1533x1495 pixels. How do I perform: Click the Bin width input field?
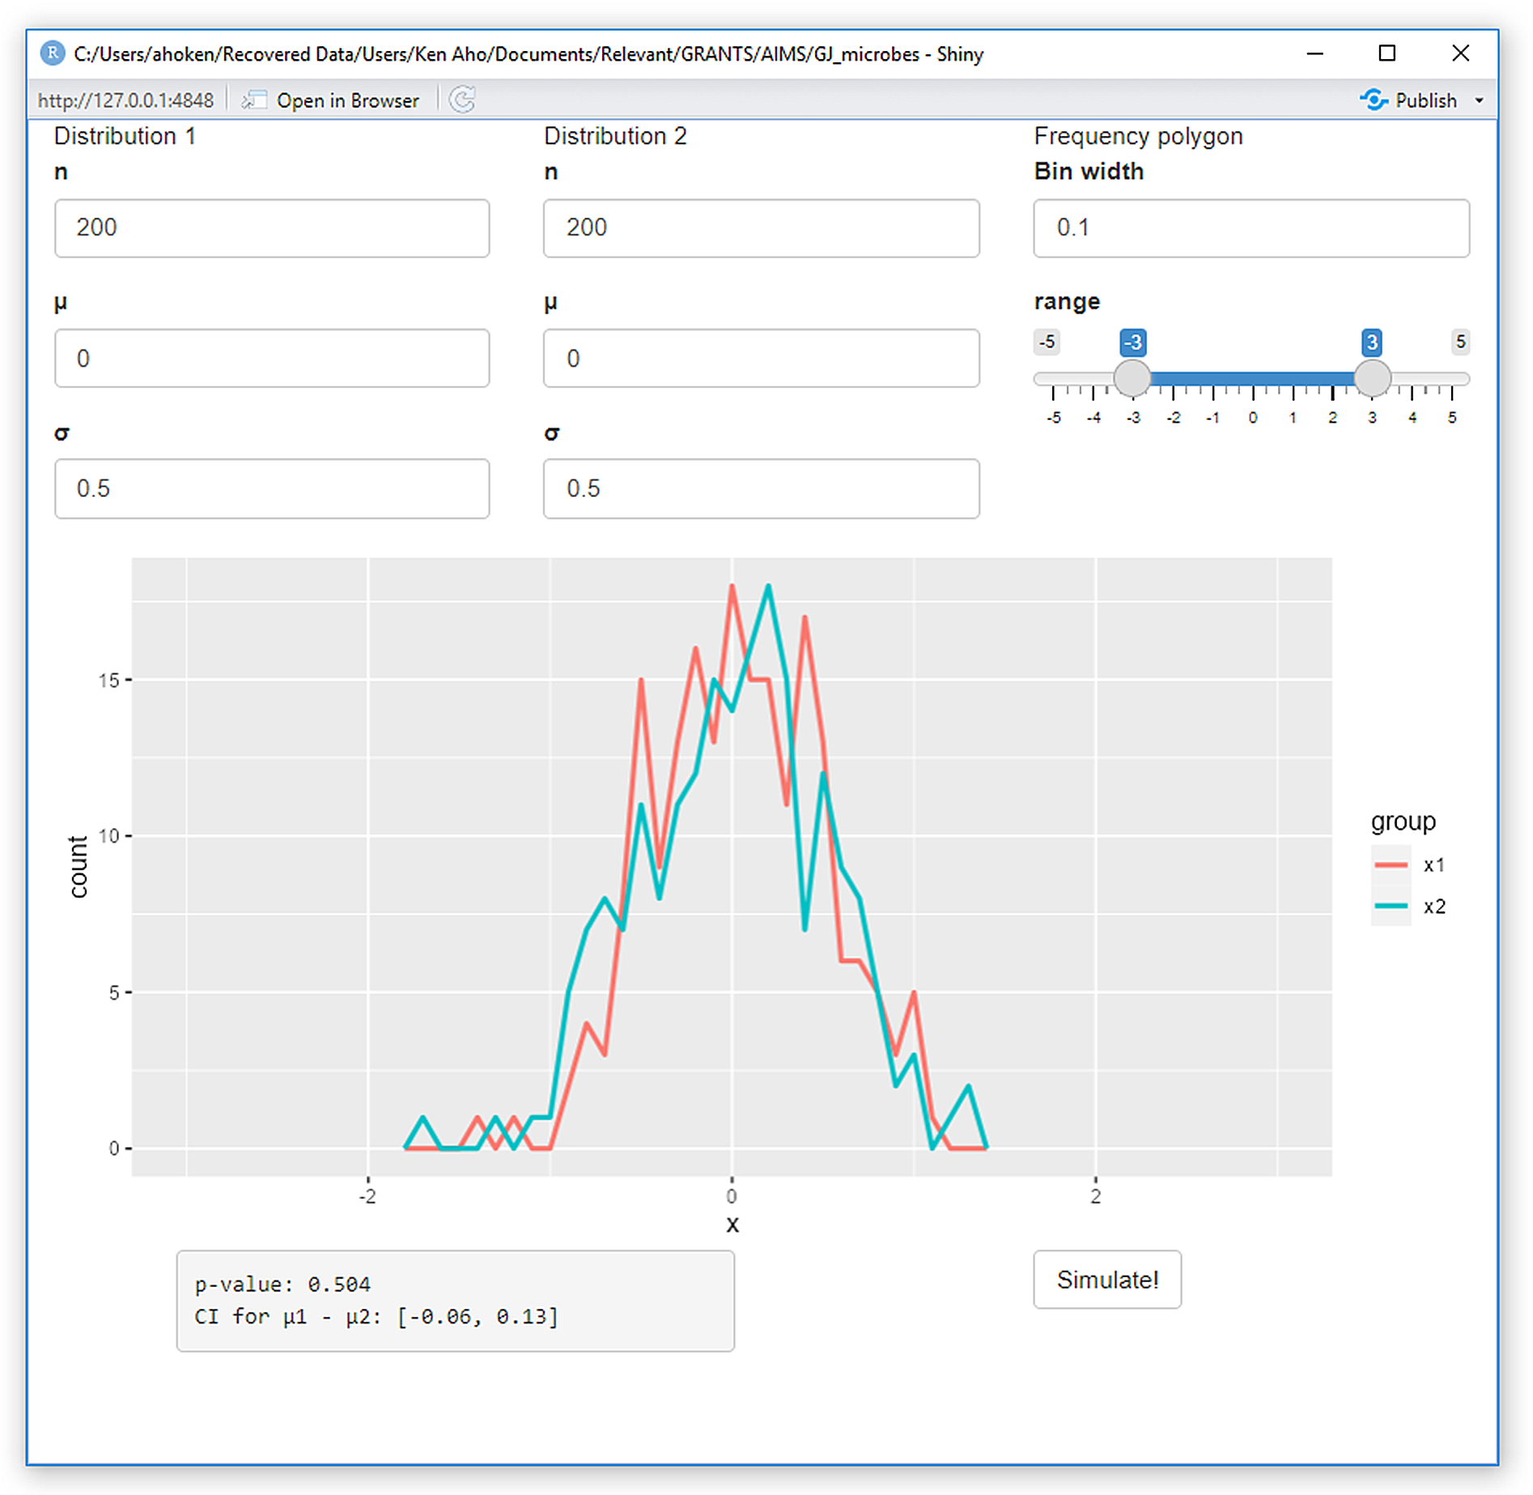pos(1251,228)
